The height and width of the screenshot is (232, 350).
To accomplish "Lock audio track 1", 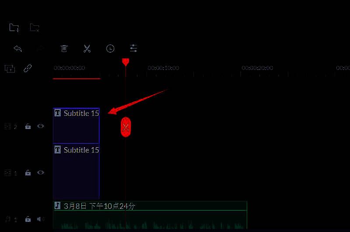I will 28,219.
